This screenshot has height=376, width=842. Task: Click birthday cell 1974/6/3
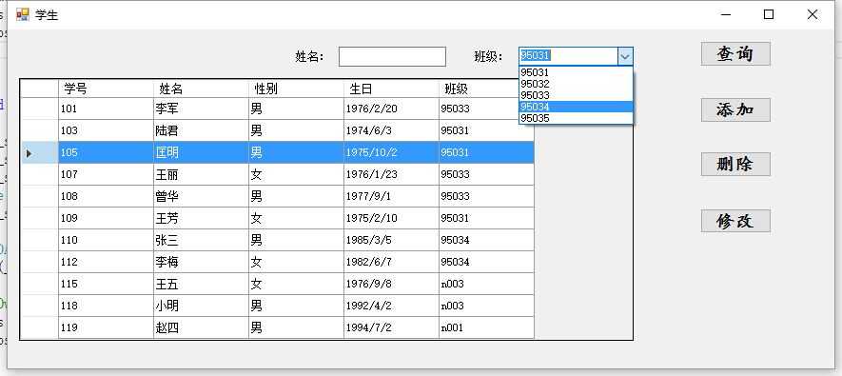[391, 130]
